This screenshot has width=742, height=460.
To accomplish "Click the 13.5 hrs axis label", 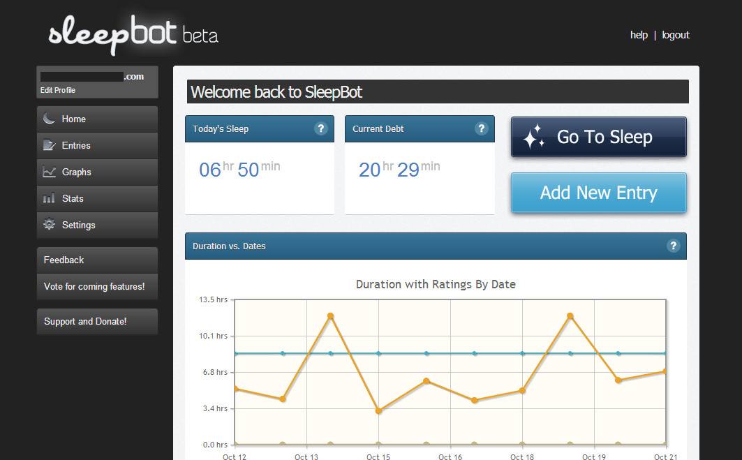I will (x=214, y=299).
